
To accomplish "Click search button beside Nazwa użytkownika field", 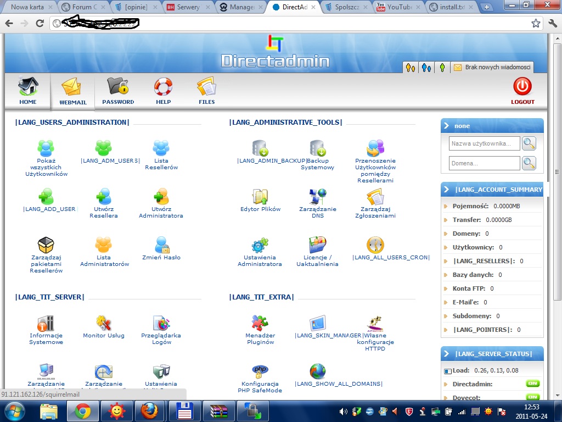I will (x=529, y=143).
